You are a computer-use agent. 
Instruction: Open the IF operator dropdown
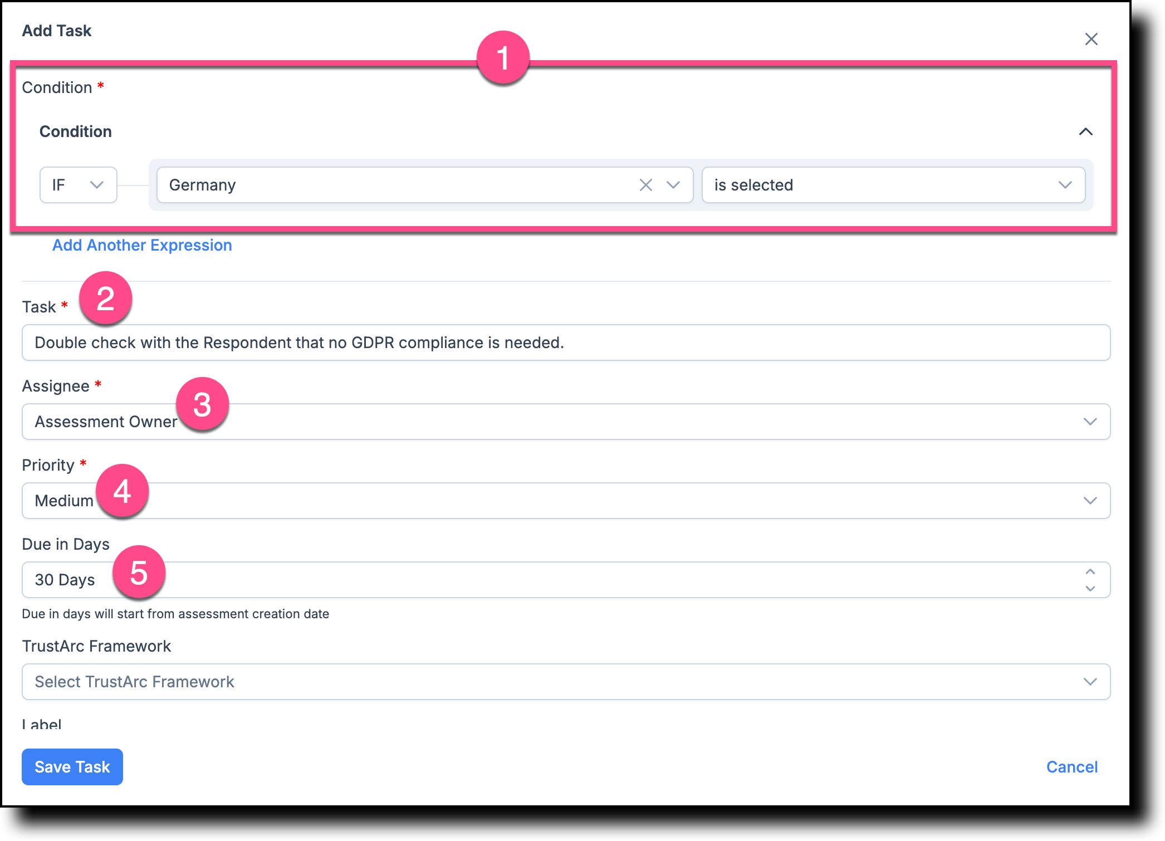click(x=78, y=185)
